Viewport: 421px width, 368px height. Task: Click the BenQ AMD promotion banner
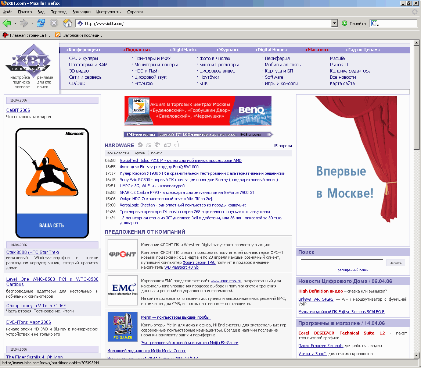click(x=198, y=110)
